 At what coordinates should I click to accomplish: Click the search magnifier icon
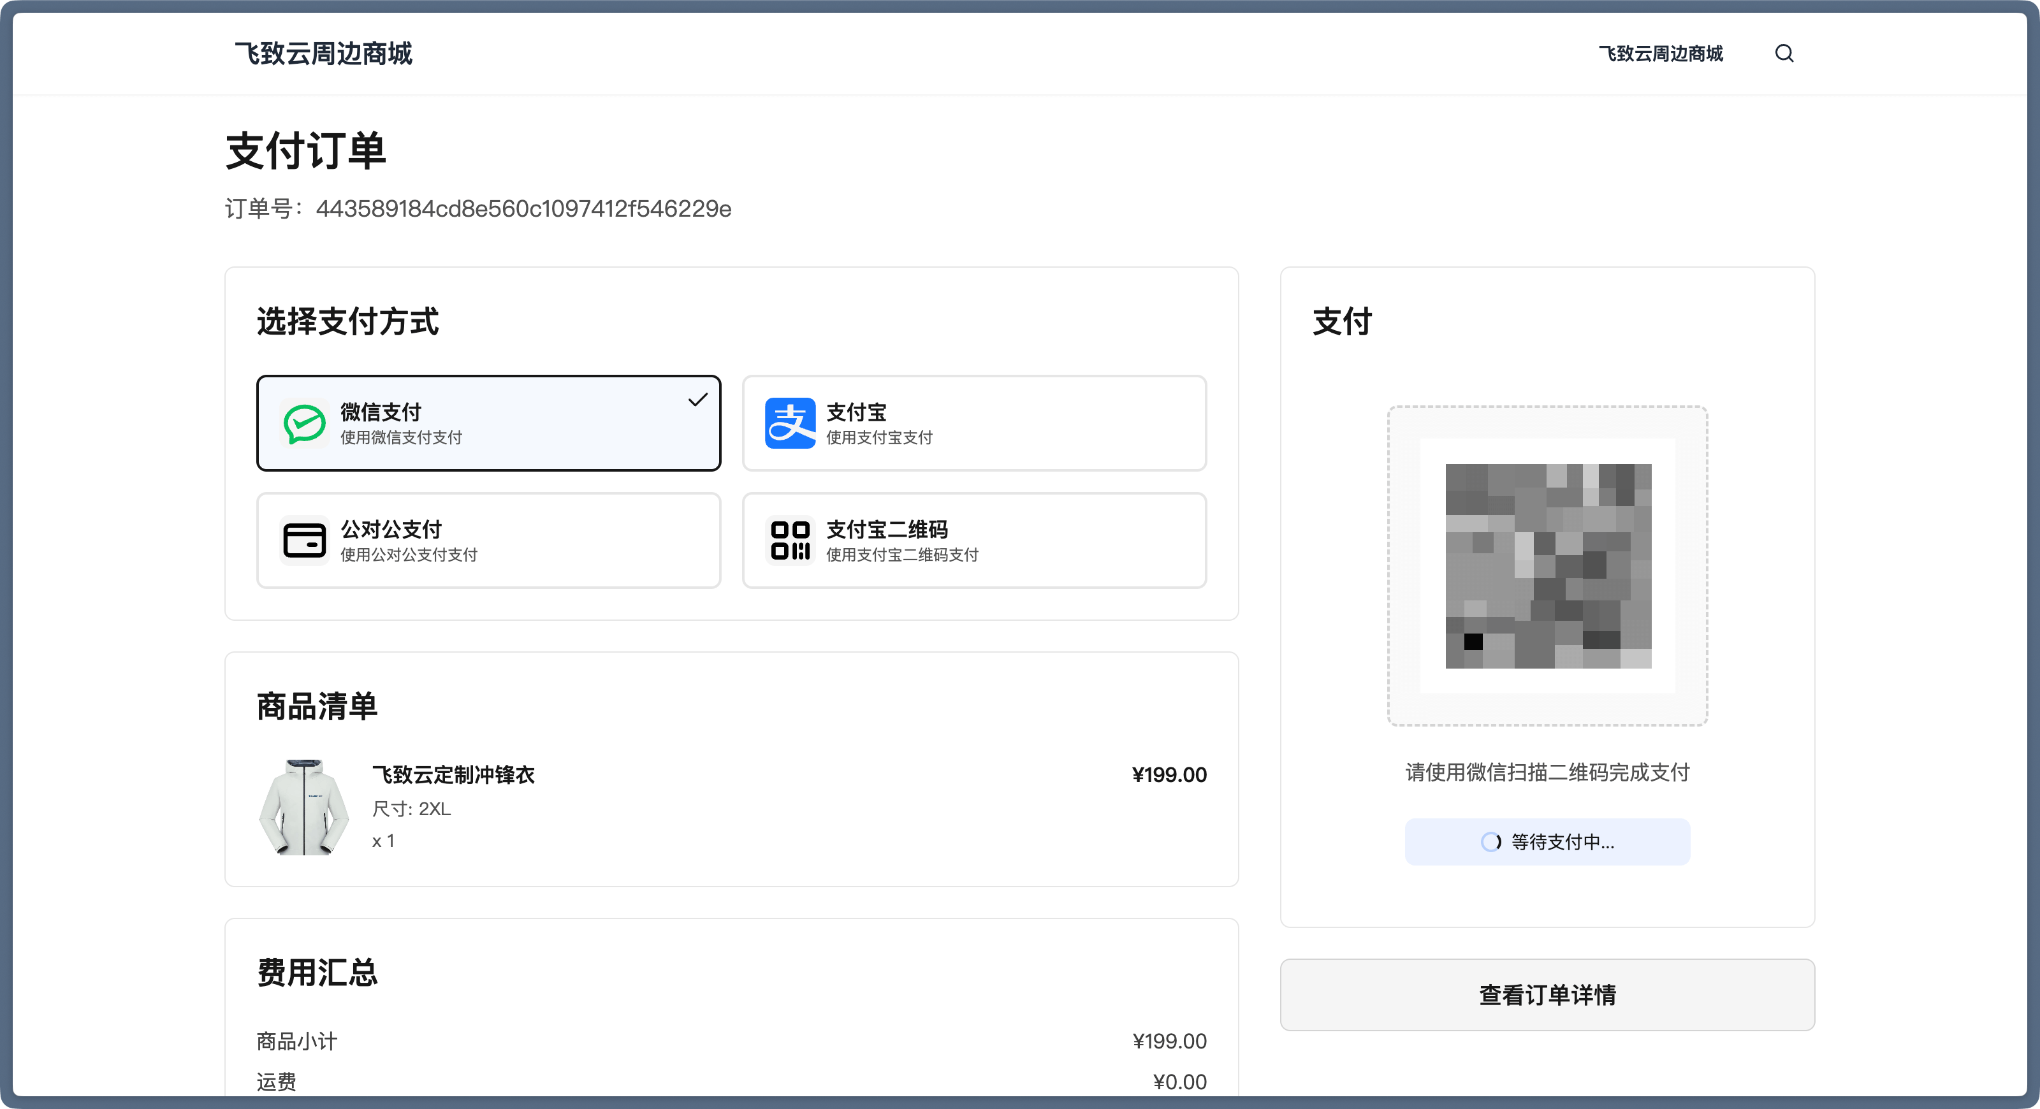click(1784, 53)
